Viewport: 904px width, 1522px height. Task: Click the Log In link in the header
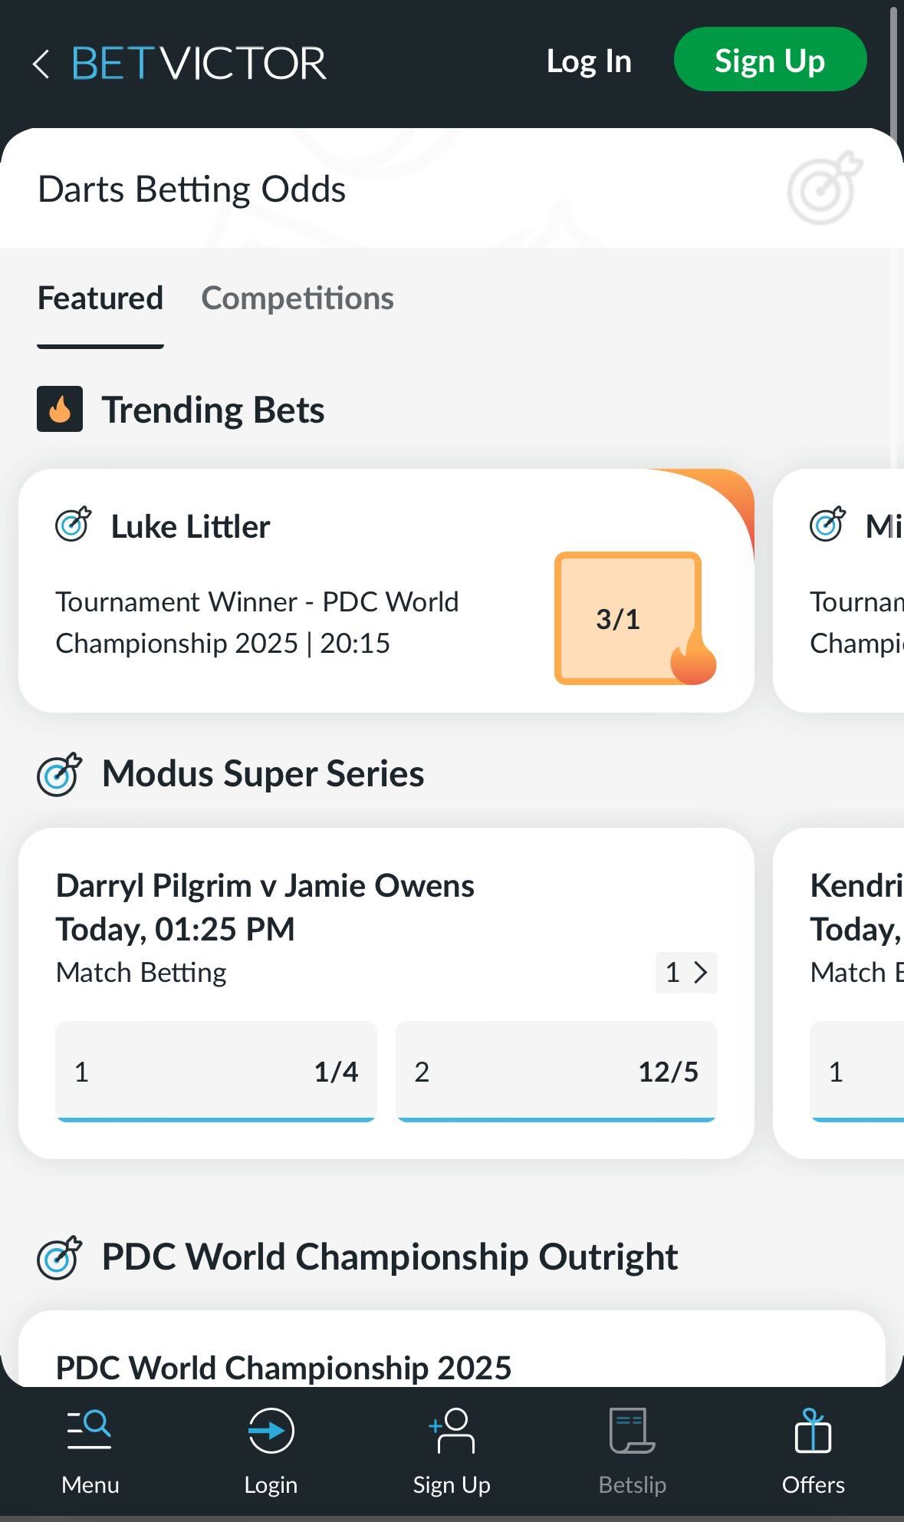click(587, 61)
